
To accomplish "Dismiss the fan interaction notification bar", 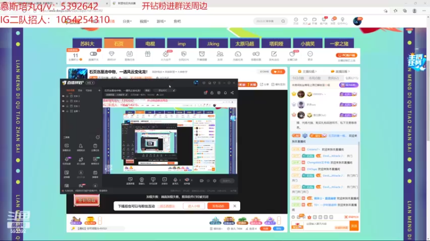I will (235, 206).
